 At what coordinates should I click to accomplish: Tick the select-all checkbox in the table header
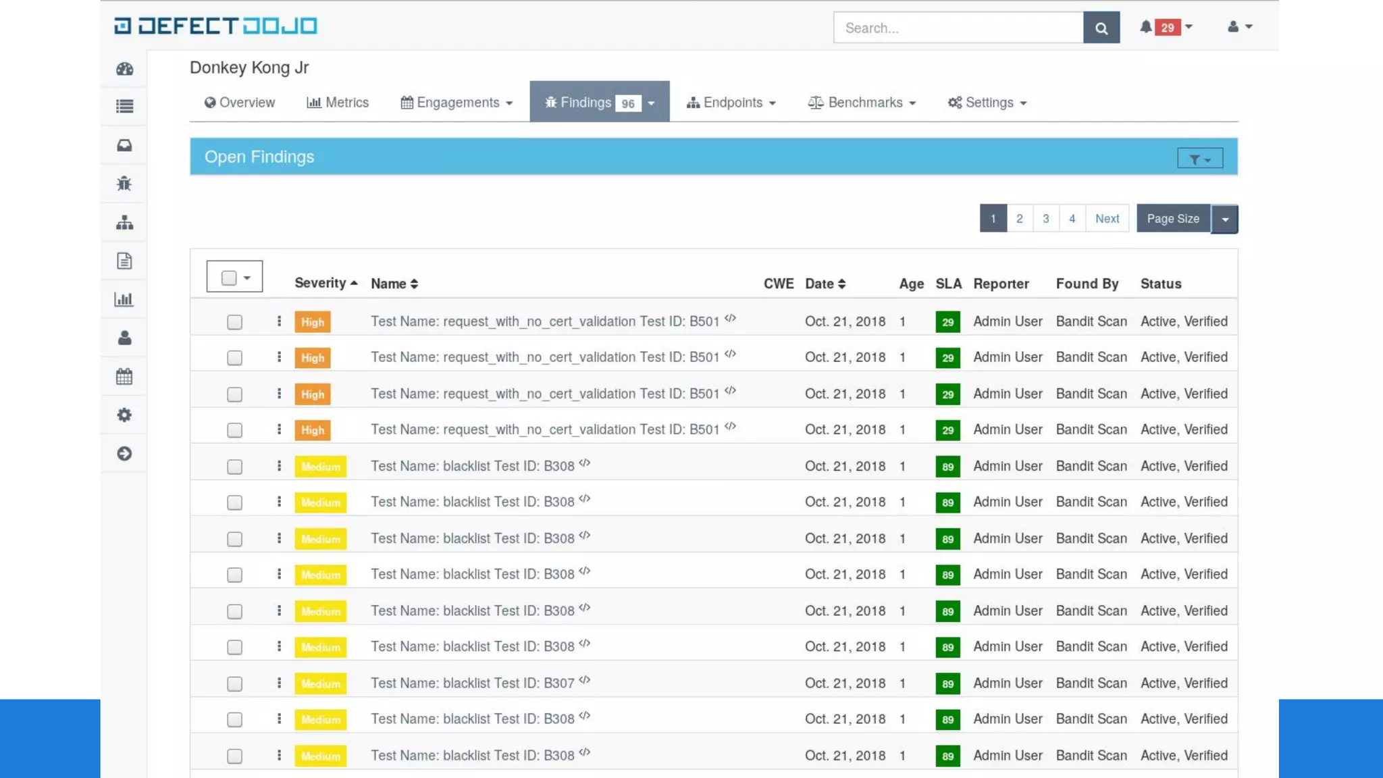coord(229,278)
